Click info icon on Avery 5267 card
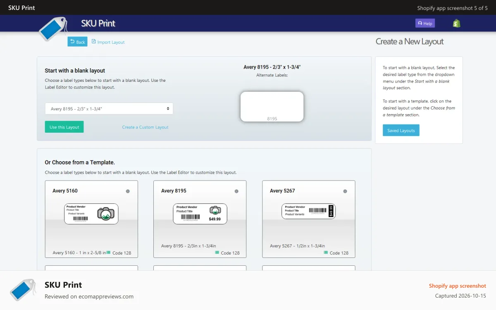 pyautogui.click(x=345, y=191)
